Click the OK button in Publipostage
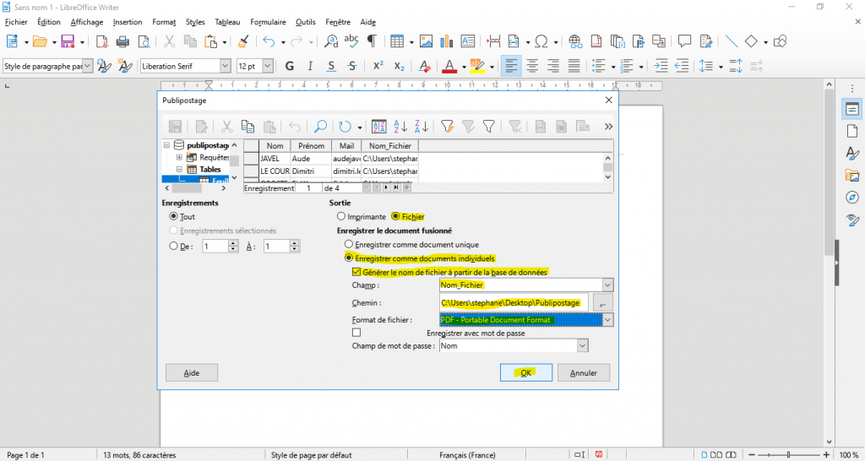This screenshot has width=865, height=461. pos(525,373)
